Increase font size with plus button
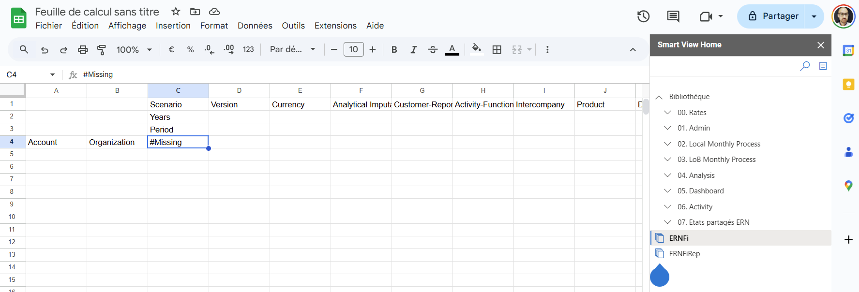 373,49
